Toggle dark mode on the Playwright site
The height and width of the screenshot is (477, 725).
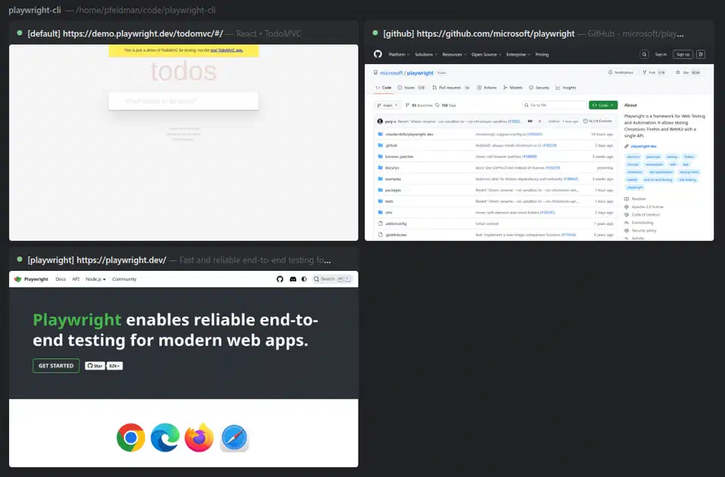click(302, 279)
